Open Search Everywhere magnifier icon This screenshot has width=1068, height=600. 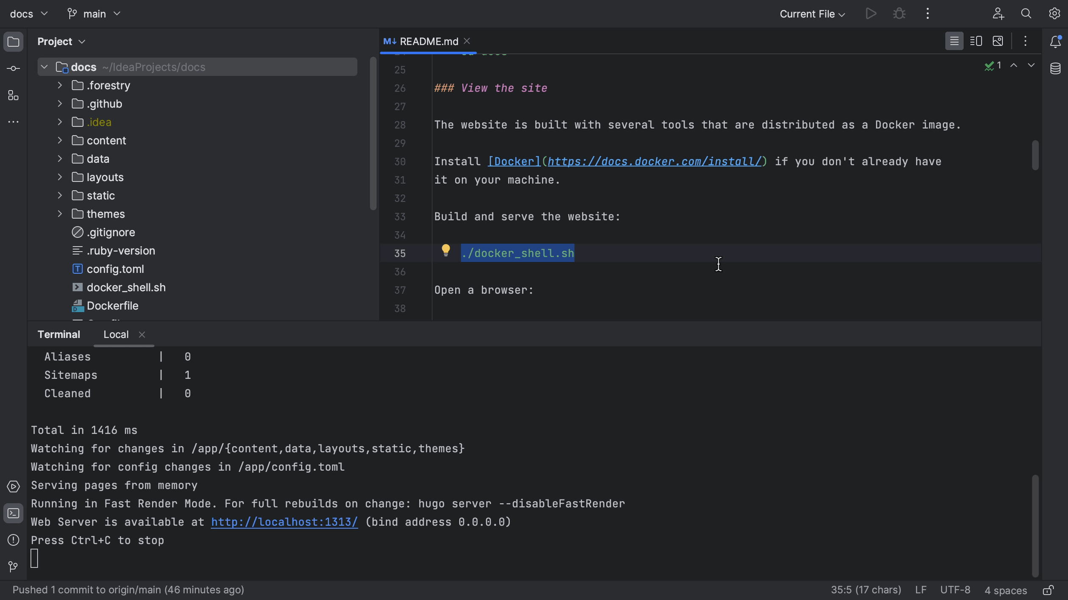click(x=1026, y=14)
